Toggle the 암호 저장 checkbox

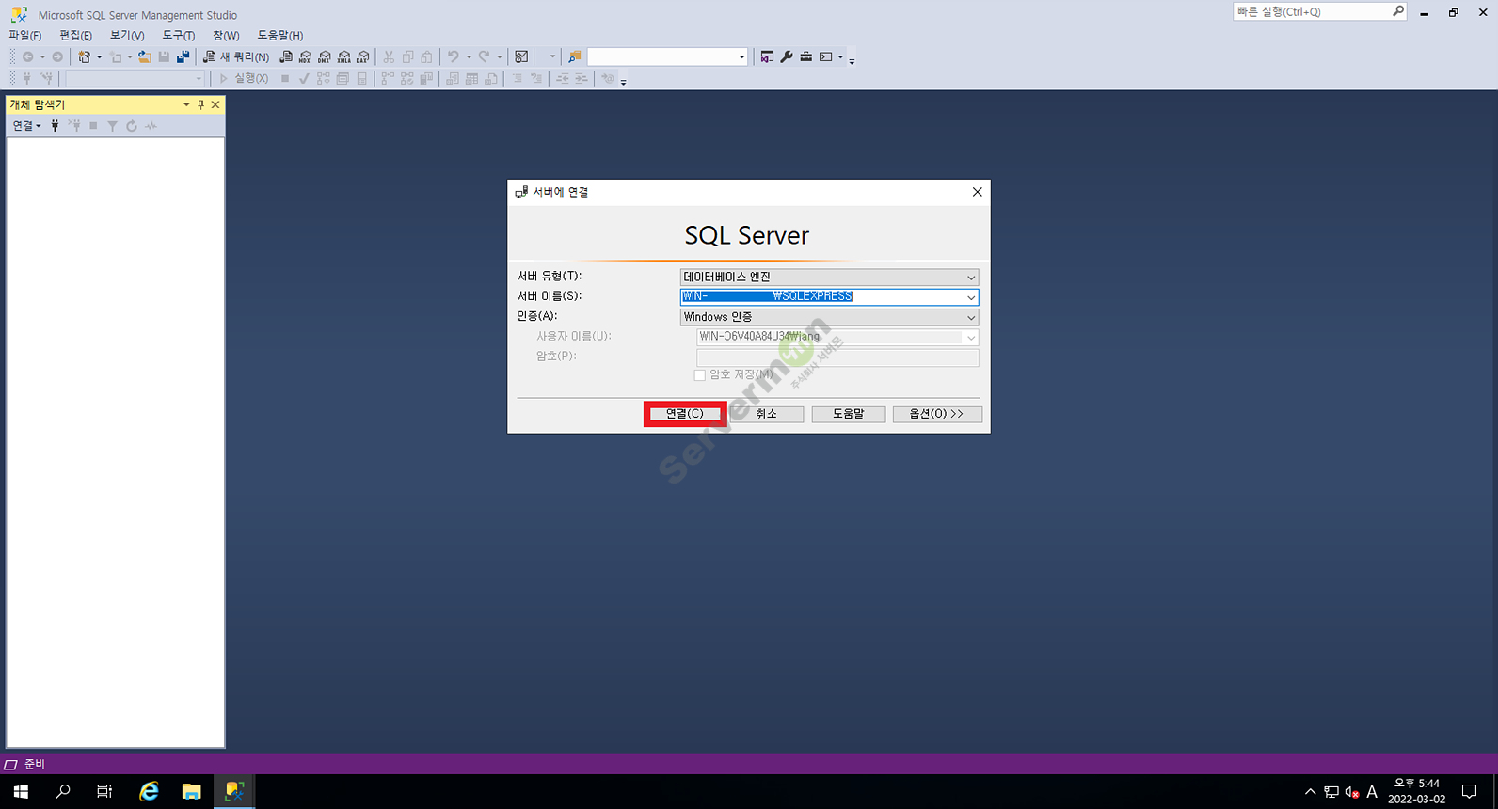tap(699, 374)
